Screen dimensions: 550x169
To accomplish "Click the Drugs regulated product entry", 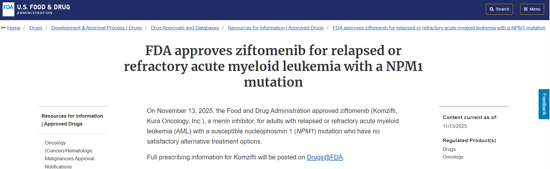I will [x=449, y=149].
